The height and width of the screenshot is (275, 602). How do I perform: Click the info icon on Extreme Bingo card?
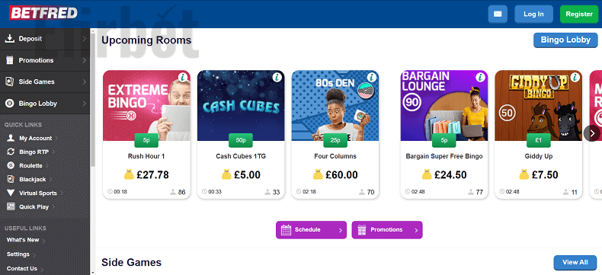pos(183,77)
